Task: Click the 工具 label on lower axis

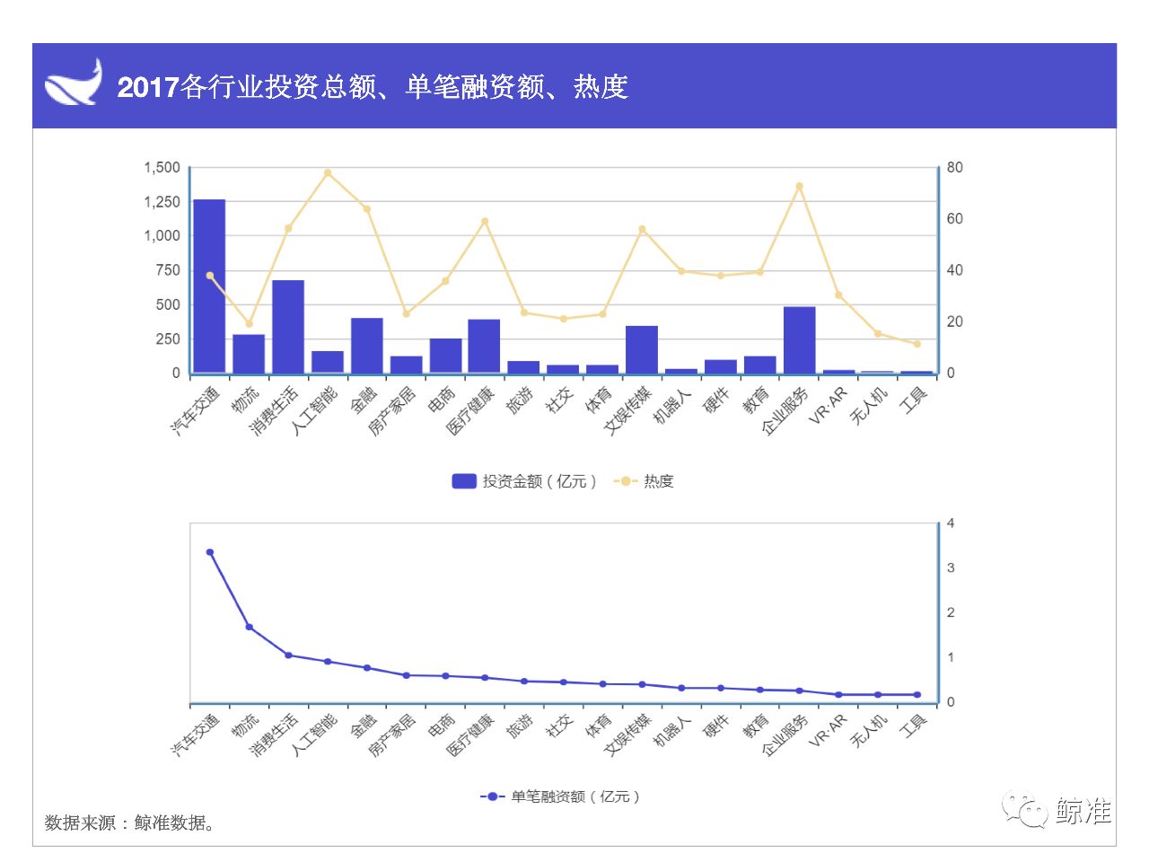Action: (x=913, y=726)
